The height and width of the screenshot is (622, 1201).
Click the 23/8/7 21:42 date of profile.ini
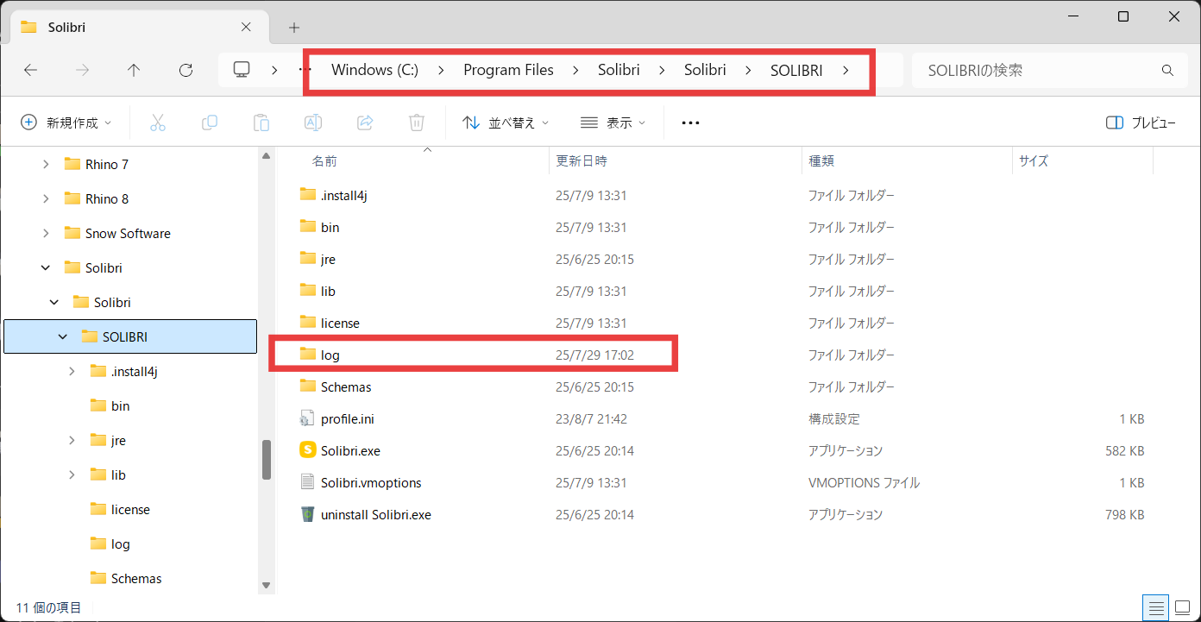(591, 418)
